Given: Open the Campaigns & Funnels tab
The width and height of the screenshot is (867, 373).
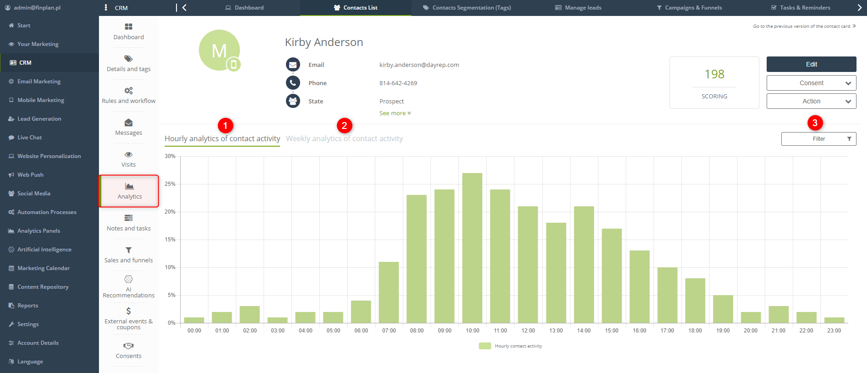Looking at the screenshot, I should point(690,8).
